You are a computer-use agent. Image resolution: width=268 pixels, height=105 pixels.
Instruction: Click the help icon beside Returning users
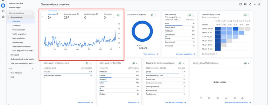pos(77,14)
